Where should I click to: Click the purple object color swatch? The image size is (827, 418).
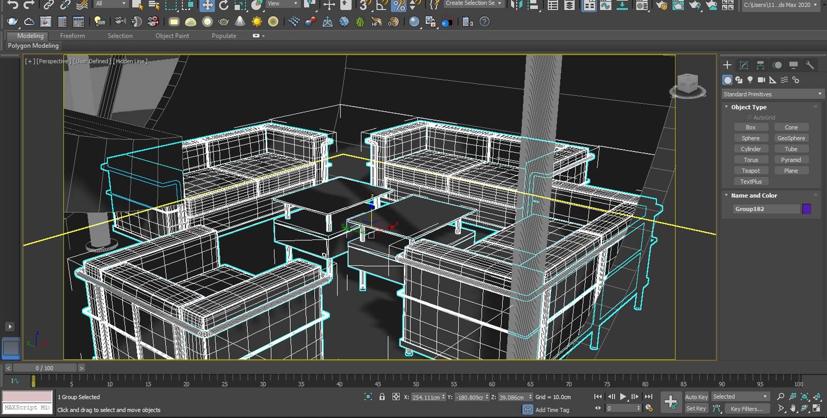click(x=807, y=209)
